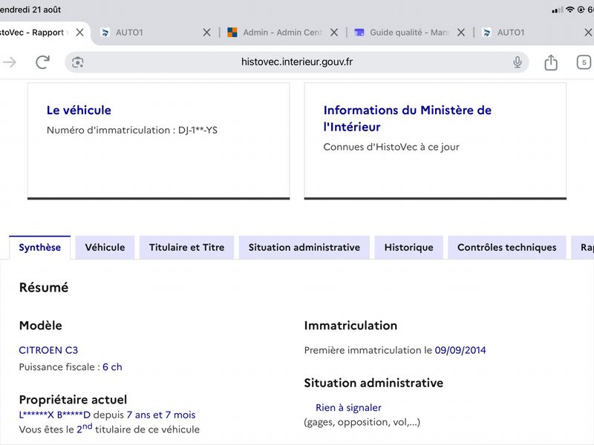Click the Rien à signaler status

pyautogui.click(x=348, y=407)
